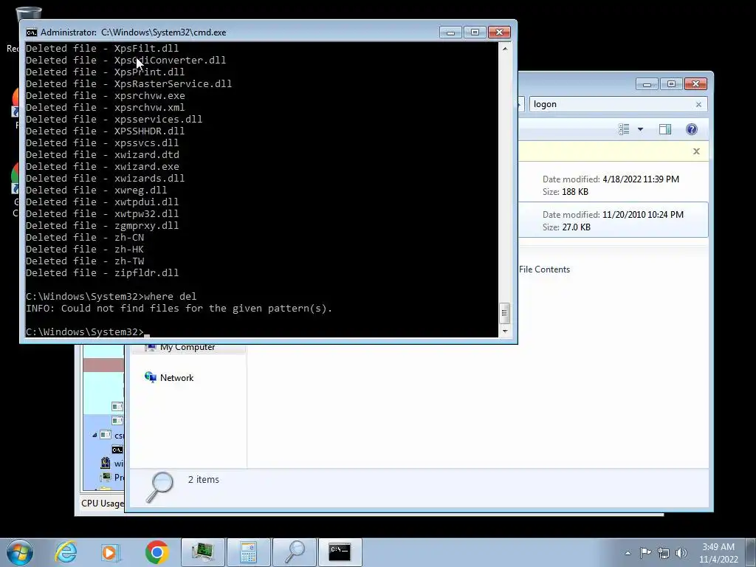This screenshot has width=756, height=567.
Task: Click the magnifier icon in Explorer details pane
Action: (x=159, y=487)
